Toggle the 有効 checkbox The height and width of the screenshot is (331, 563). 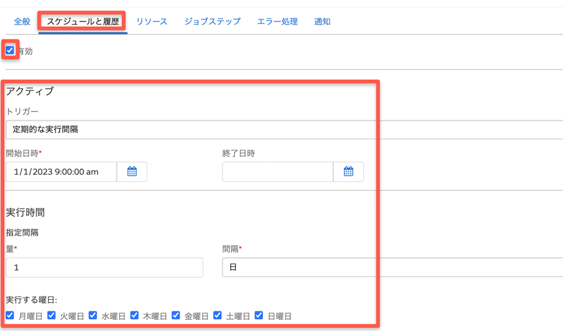pyautogui.click(x=10, y=51)
